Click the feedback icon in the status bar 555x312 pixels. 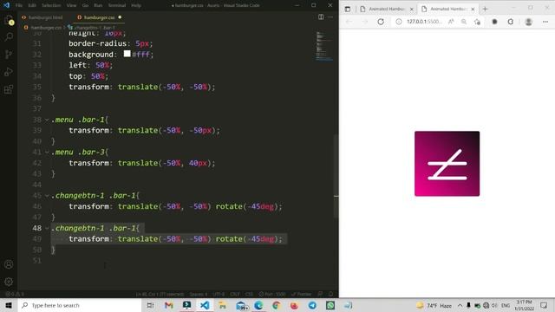tap(320, 294)
